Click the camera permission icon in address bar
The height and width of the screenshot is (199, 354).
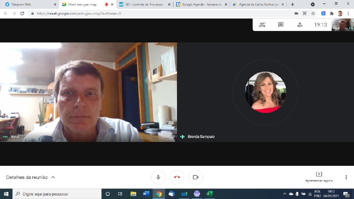296,14
